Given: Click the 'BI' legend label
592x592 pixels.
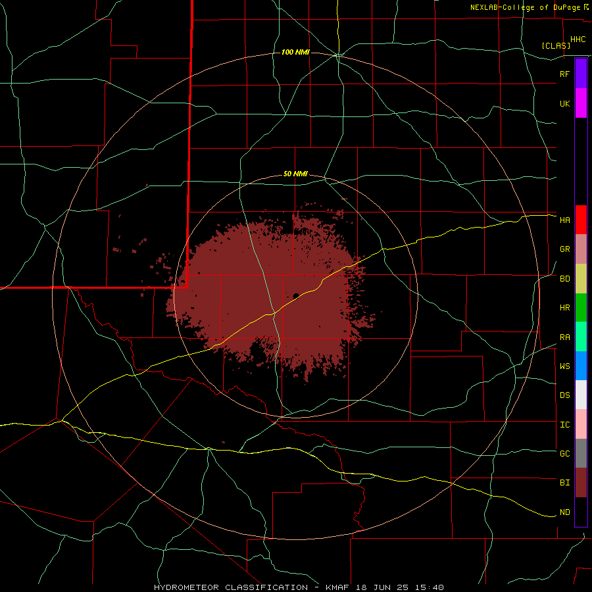Looking at the screenshot, I should coord(565,483).
